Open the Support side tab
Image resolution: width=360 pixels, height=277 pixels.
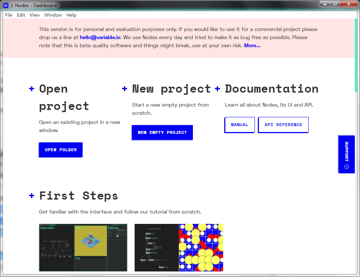[346, 154]
